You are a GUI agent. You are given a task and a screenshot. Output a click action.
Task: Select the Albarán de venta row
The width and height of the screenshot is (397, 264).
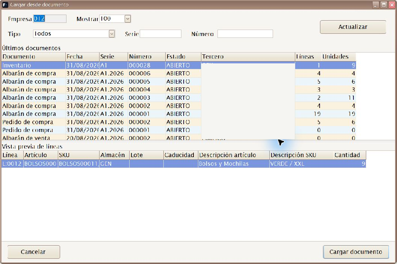coord(178,137)
